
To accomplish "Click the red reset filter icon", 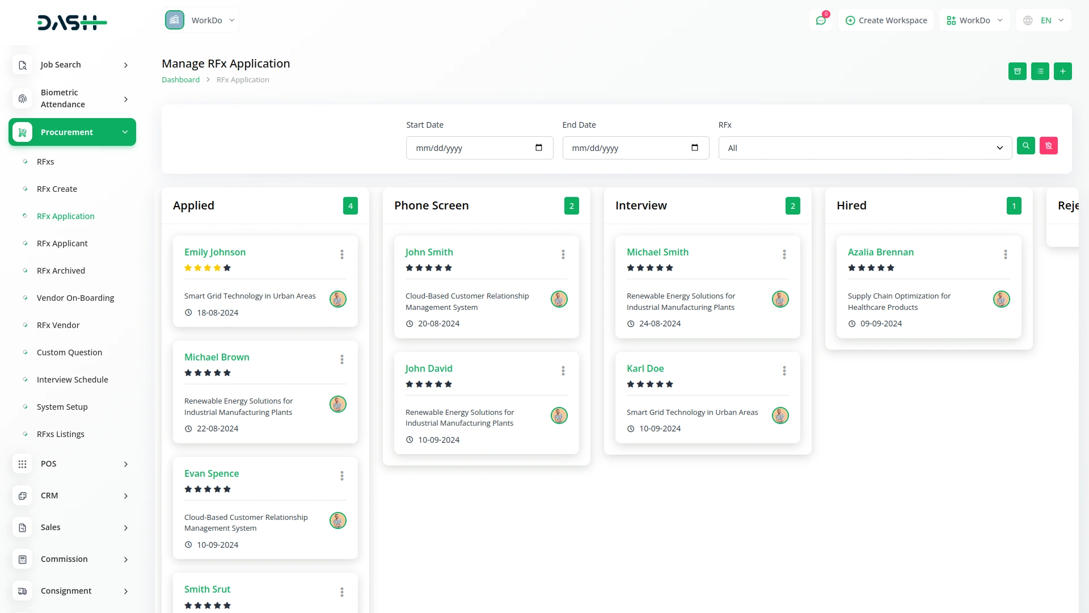I will click(1048, 146).
